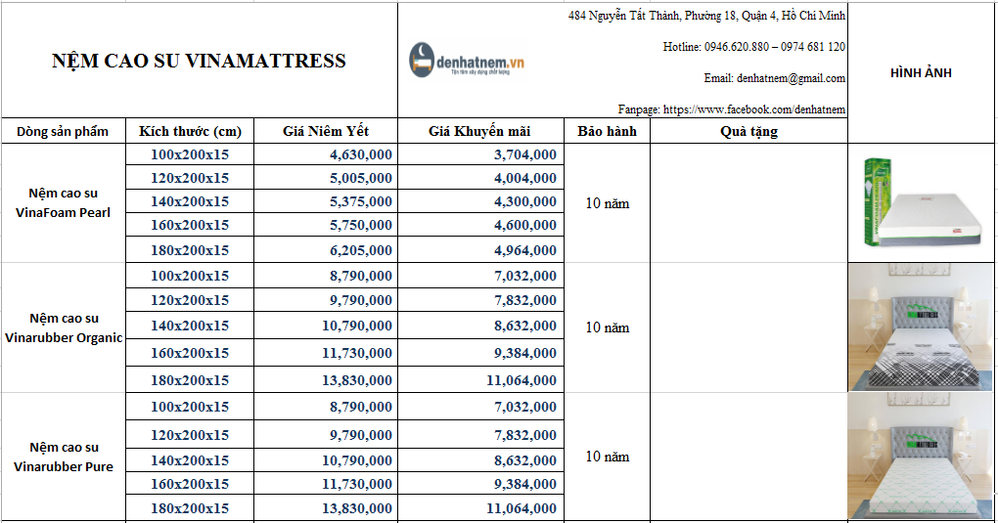Open the Vinarubber Organic bed photo
The image size is (998, 523).
921,327
